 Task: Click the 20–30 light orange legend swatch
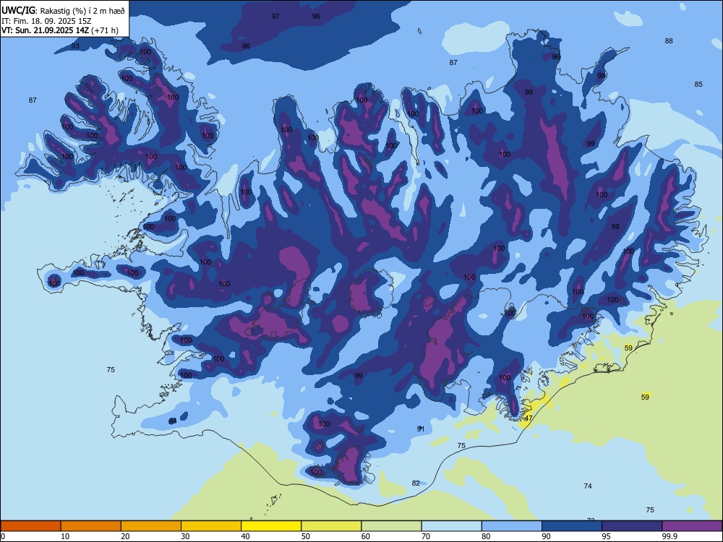pos(151,526)
